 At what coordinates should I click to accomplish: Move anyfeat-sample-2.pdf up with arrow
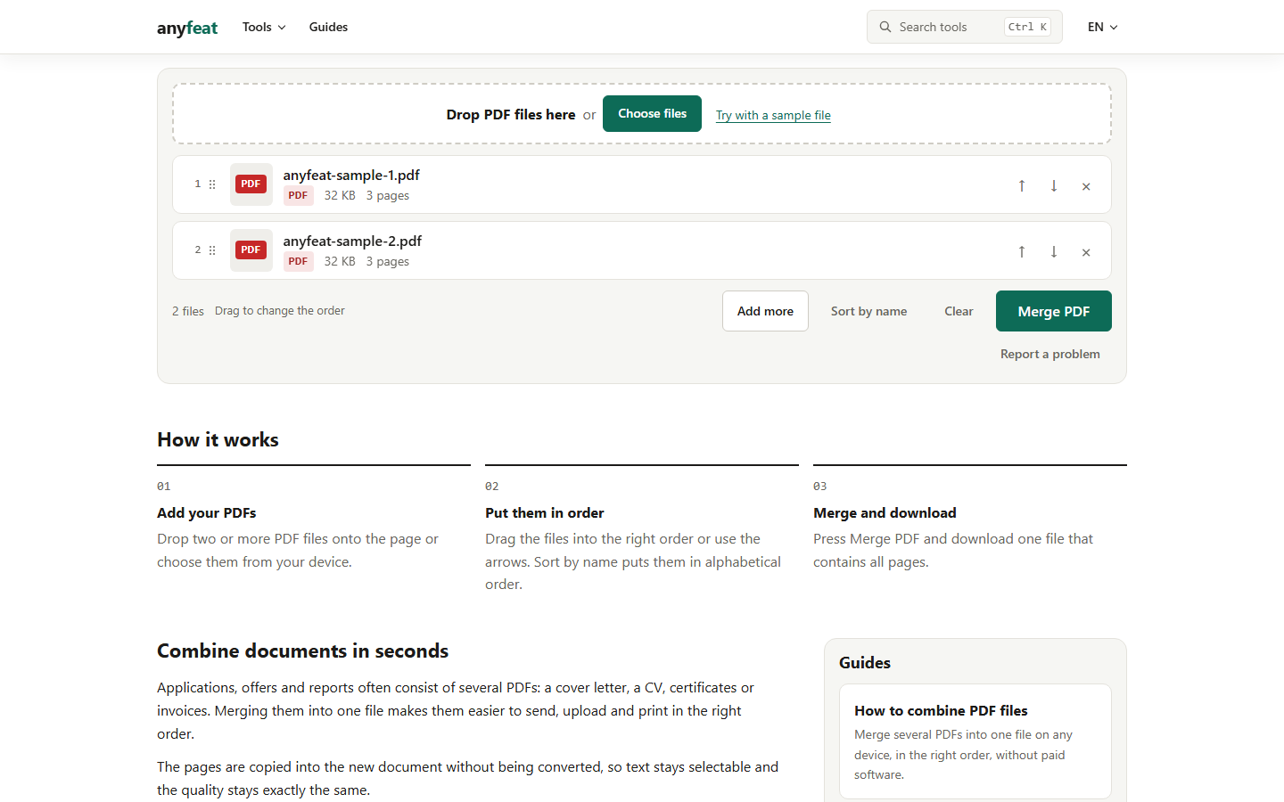pyautogui.click(x=1022, y=251)
